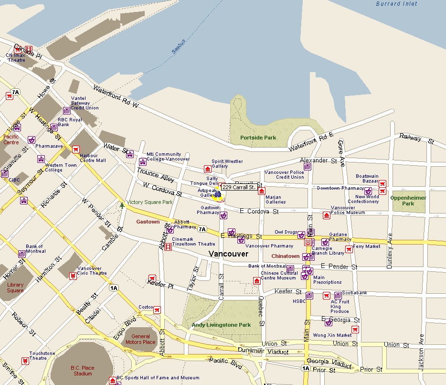This screenshot has width=446, height=385.
Task: Click the 7A shield next to Abbott Pharmacy
Action: point(202,229)
